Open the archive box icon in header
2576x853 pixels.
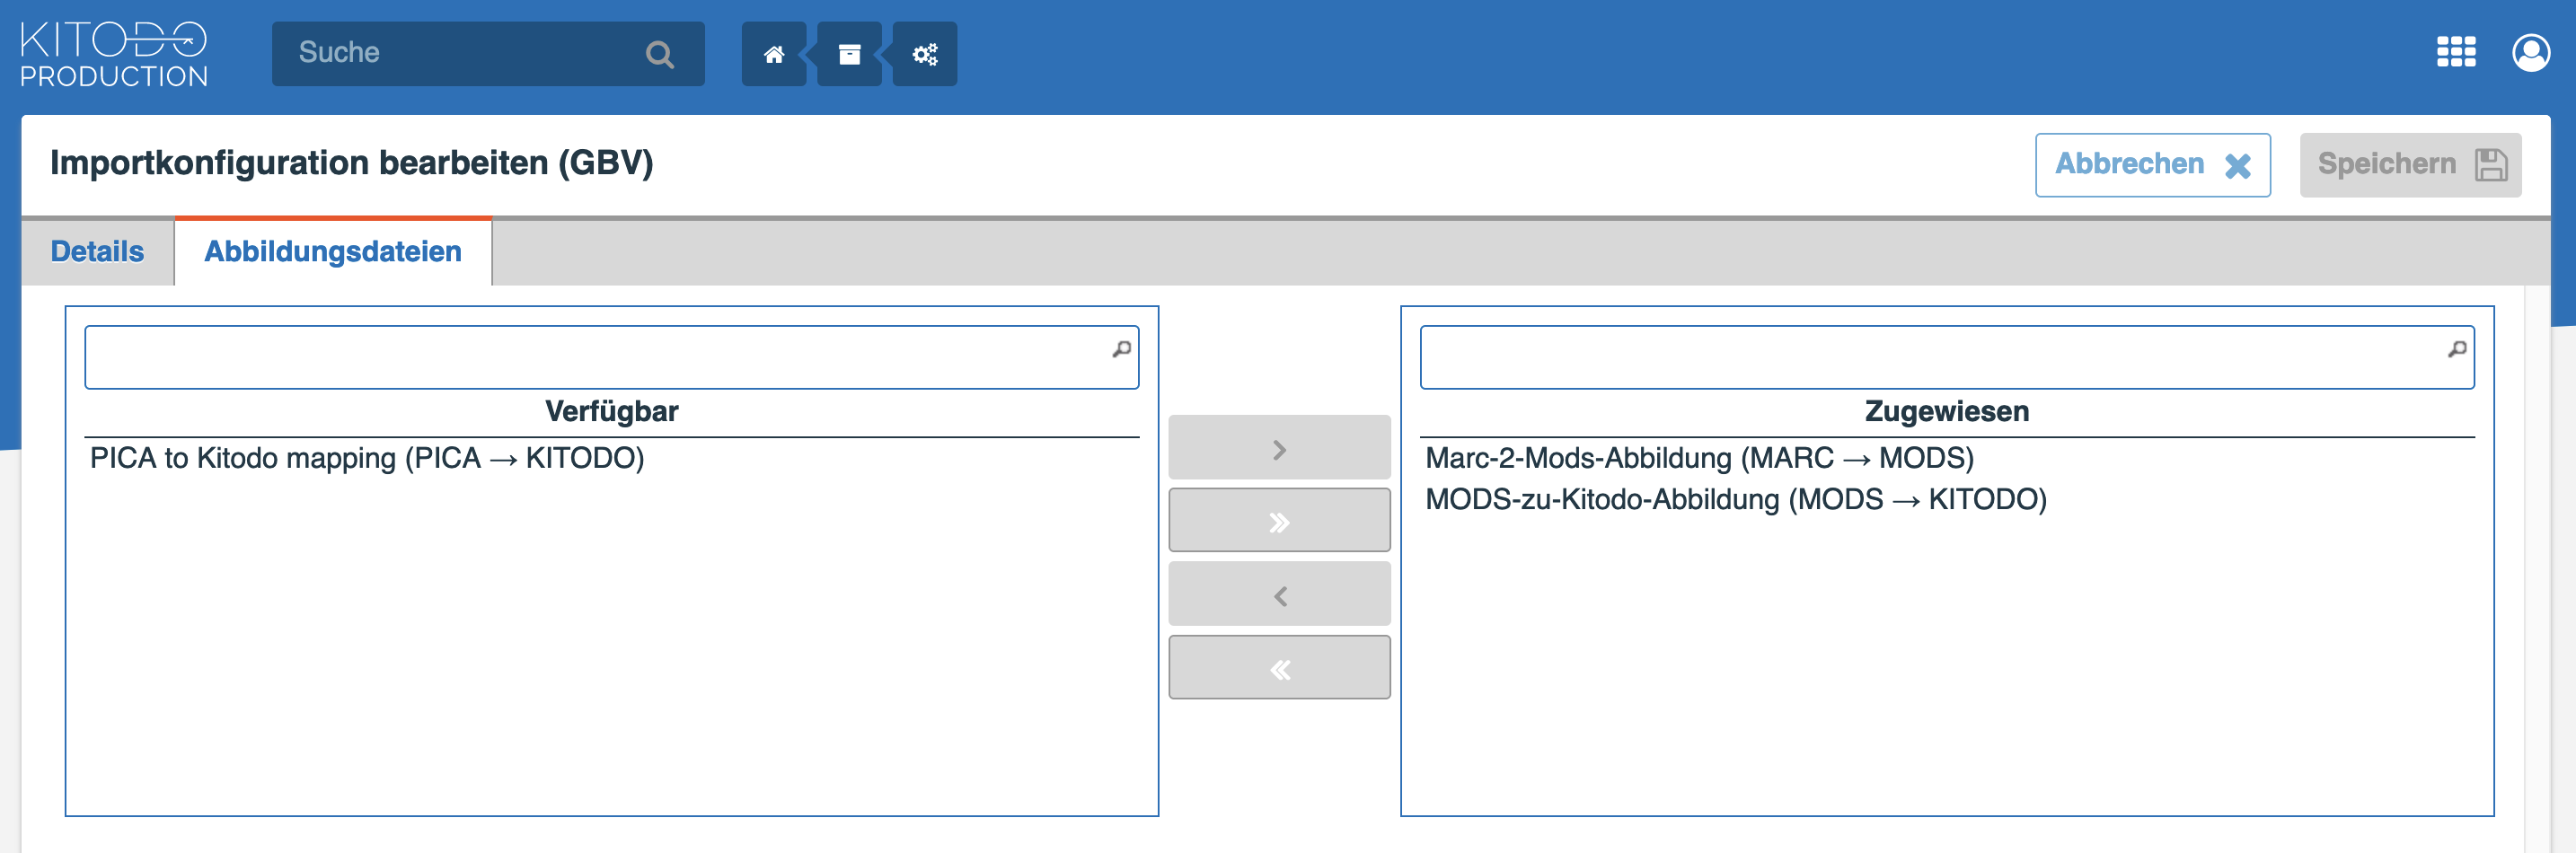[849, 54]
